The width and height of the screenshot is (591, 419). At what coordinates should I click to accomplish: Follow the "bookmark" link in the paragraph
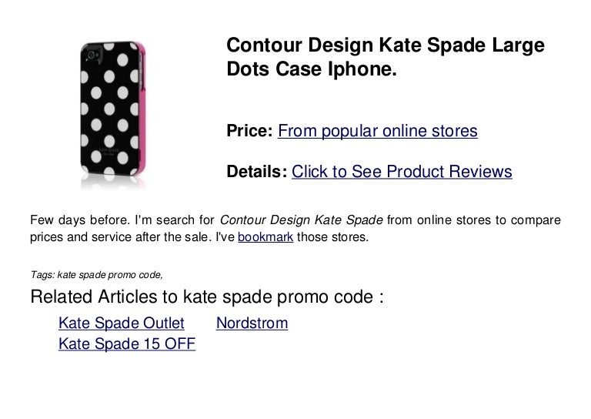[x=265, y=238]
